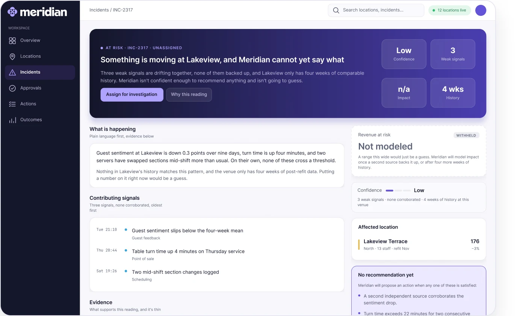Click Assign for investigation button

[132, 95]
